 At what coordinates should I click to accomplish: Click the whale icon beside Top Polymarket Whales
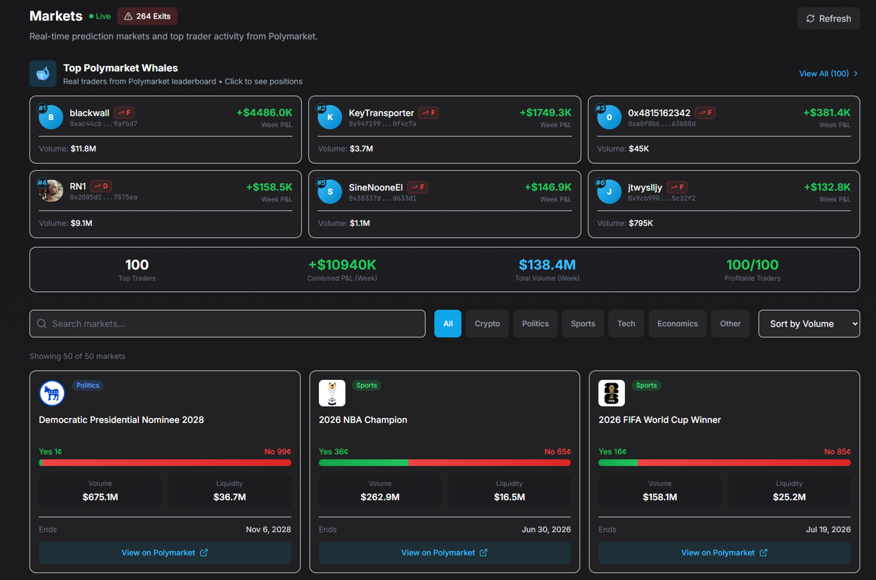pos(43,74)
